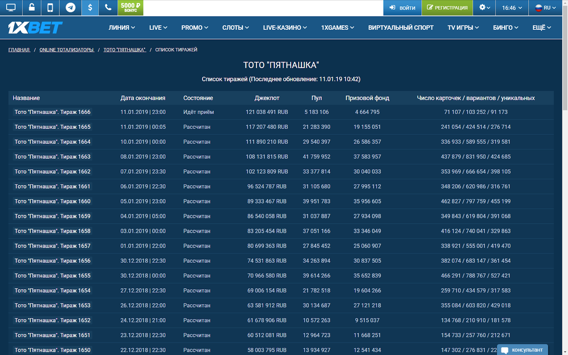Image resolution: width=568 pixels, height=355 pixels.
Task: Click the desktop monitor icon
Action: click(10, 8)
